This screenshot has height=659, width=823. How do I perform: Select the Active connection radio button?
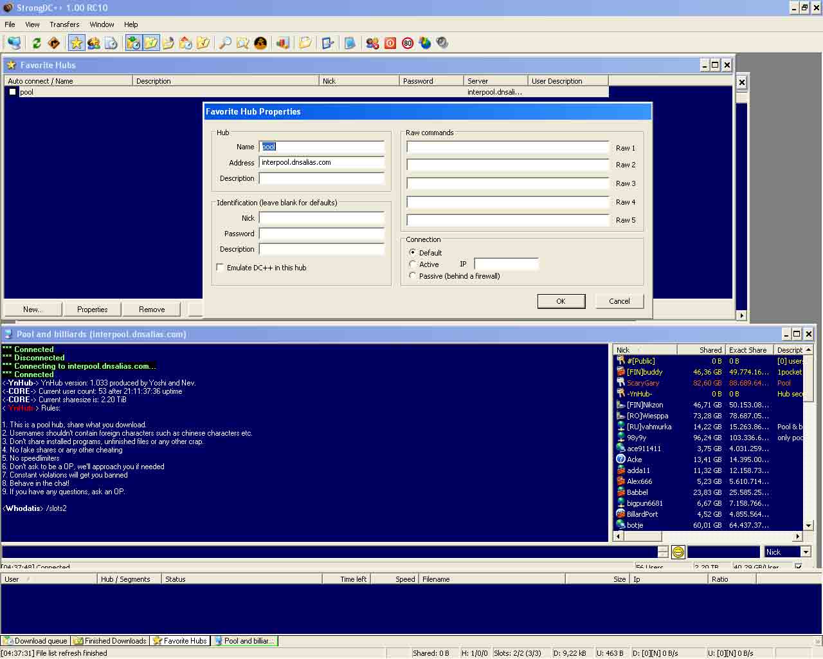(x=413, y=265)
